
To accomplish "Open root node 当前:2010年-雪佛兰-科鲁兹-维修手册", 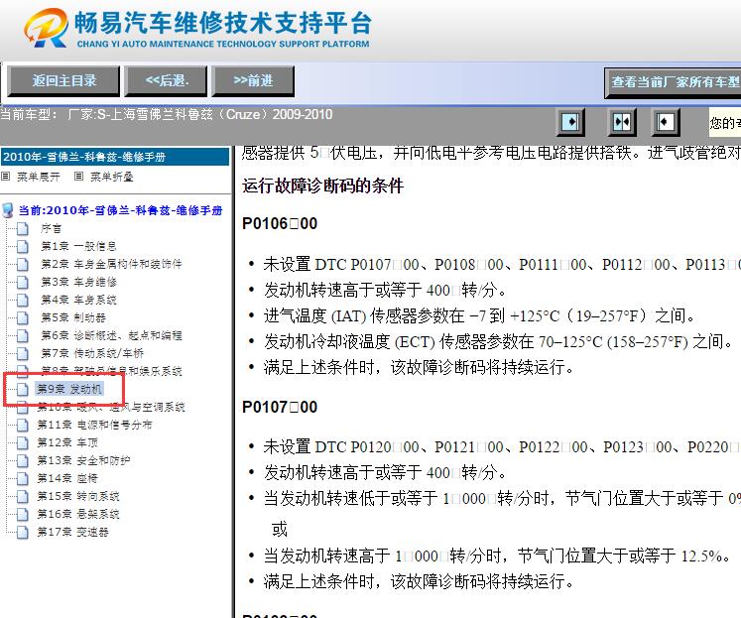I will (x=120, y=210).
